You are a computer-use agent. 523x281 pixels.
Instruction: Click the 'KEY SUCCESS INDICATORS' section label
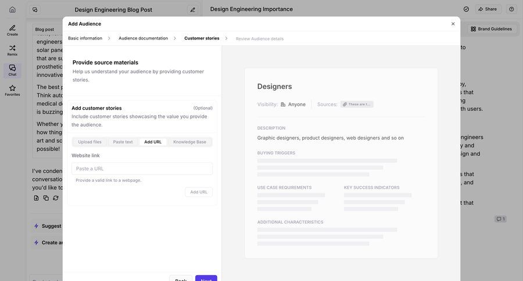[x=371, y=188]
